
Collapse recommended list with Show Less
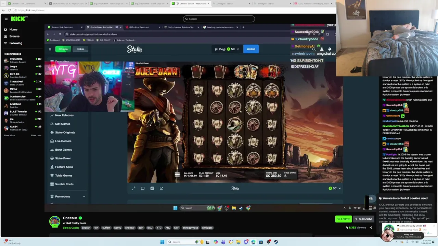[36, 135]
